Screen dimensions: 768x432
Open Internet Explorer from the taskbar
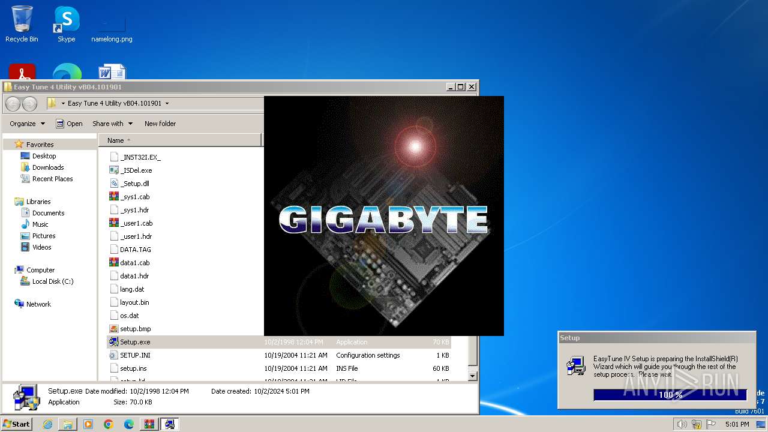click(47, 424)
